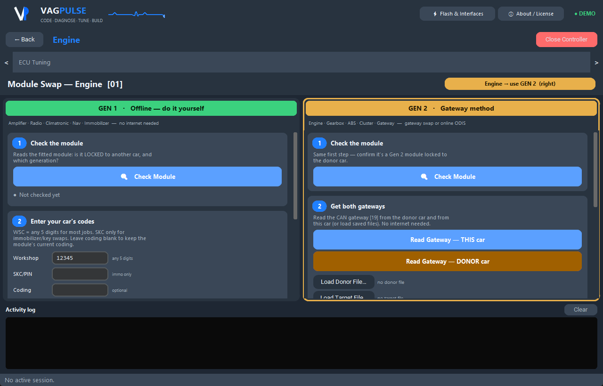Click the 'Activity log' label
Viewport: 603px width, 386px height.
[x=20, y=310]
